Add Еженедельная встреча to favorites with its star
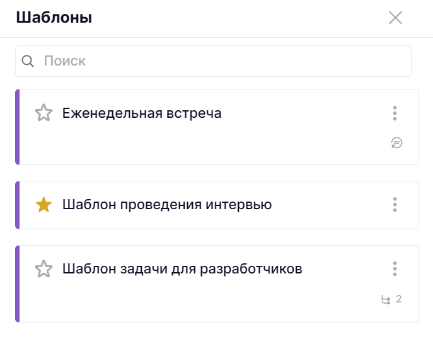 43,113
